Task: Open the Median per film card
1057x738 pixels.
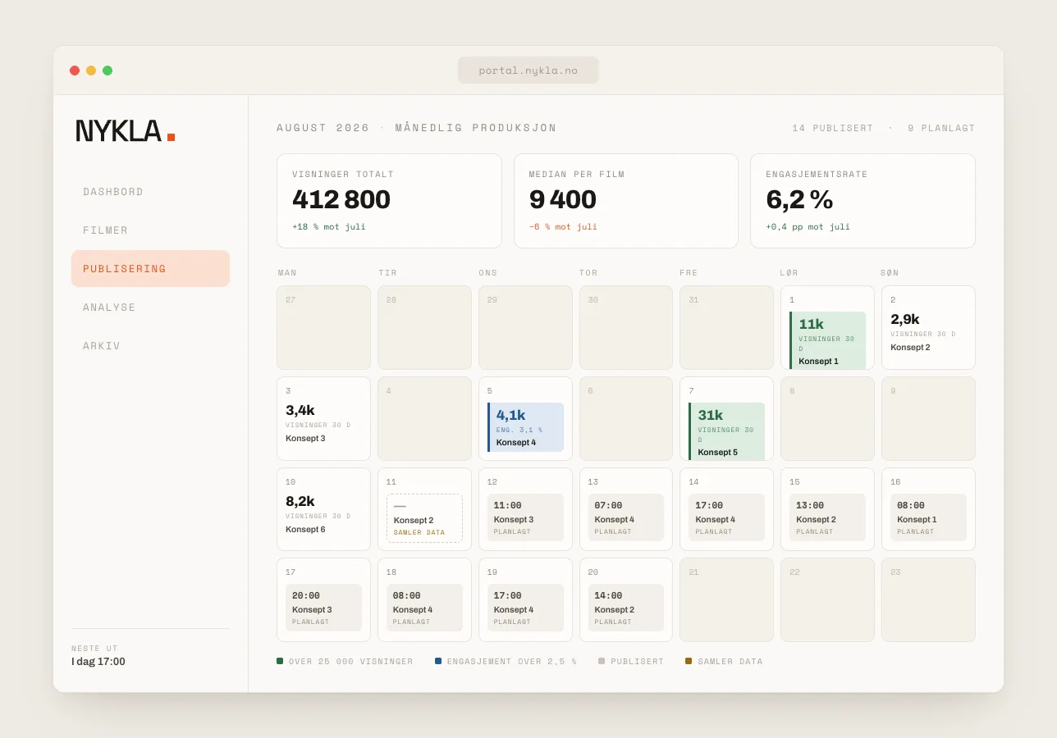Action: coord(626,201)
